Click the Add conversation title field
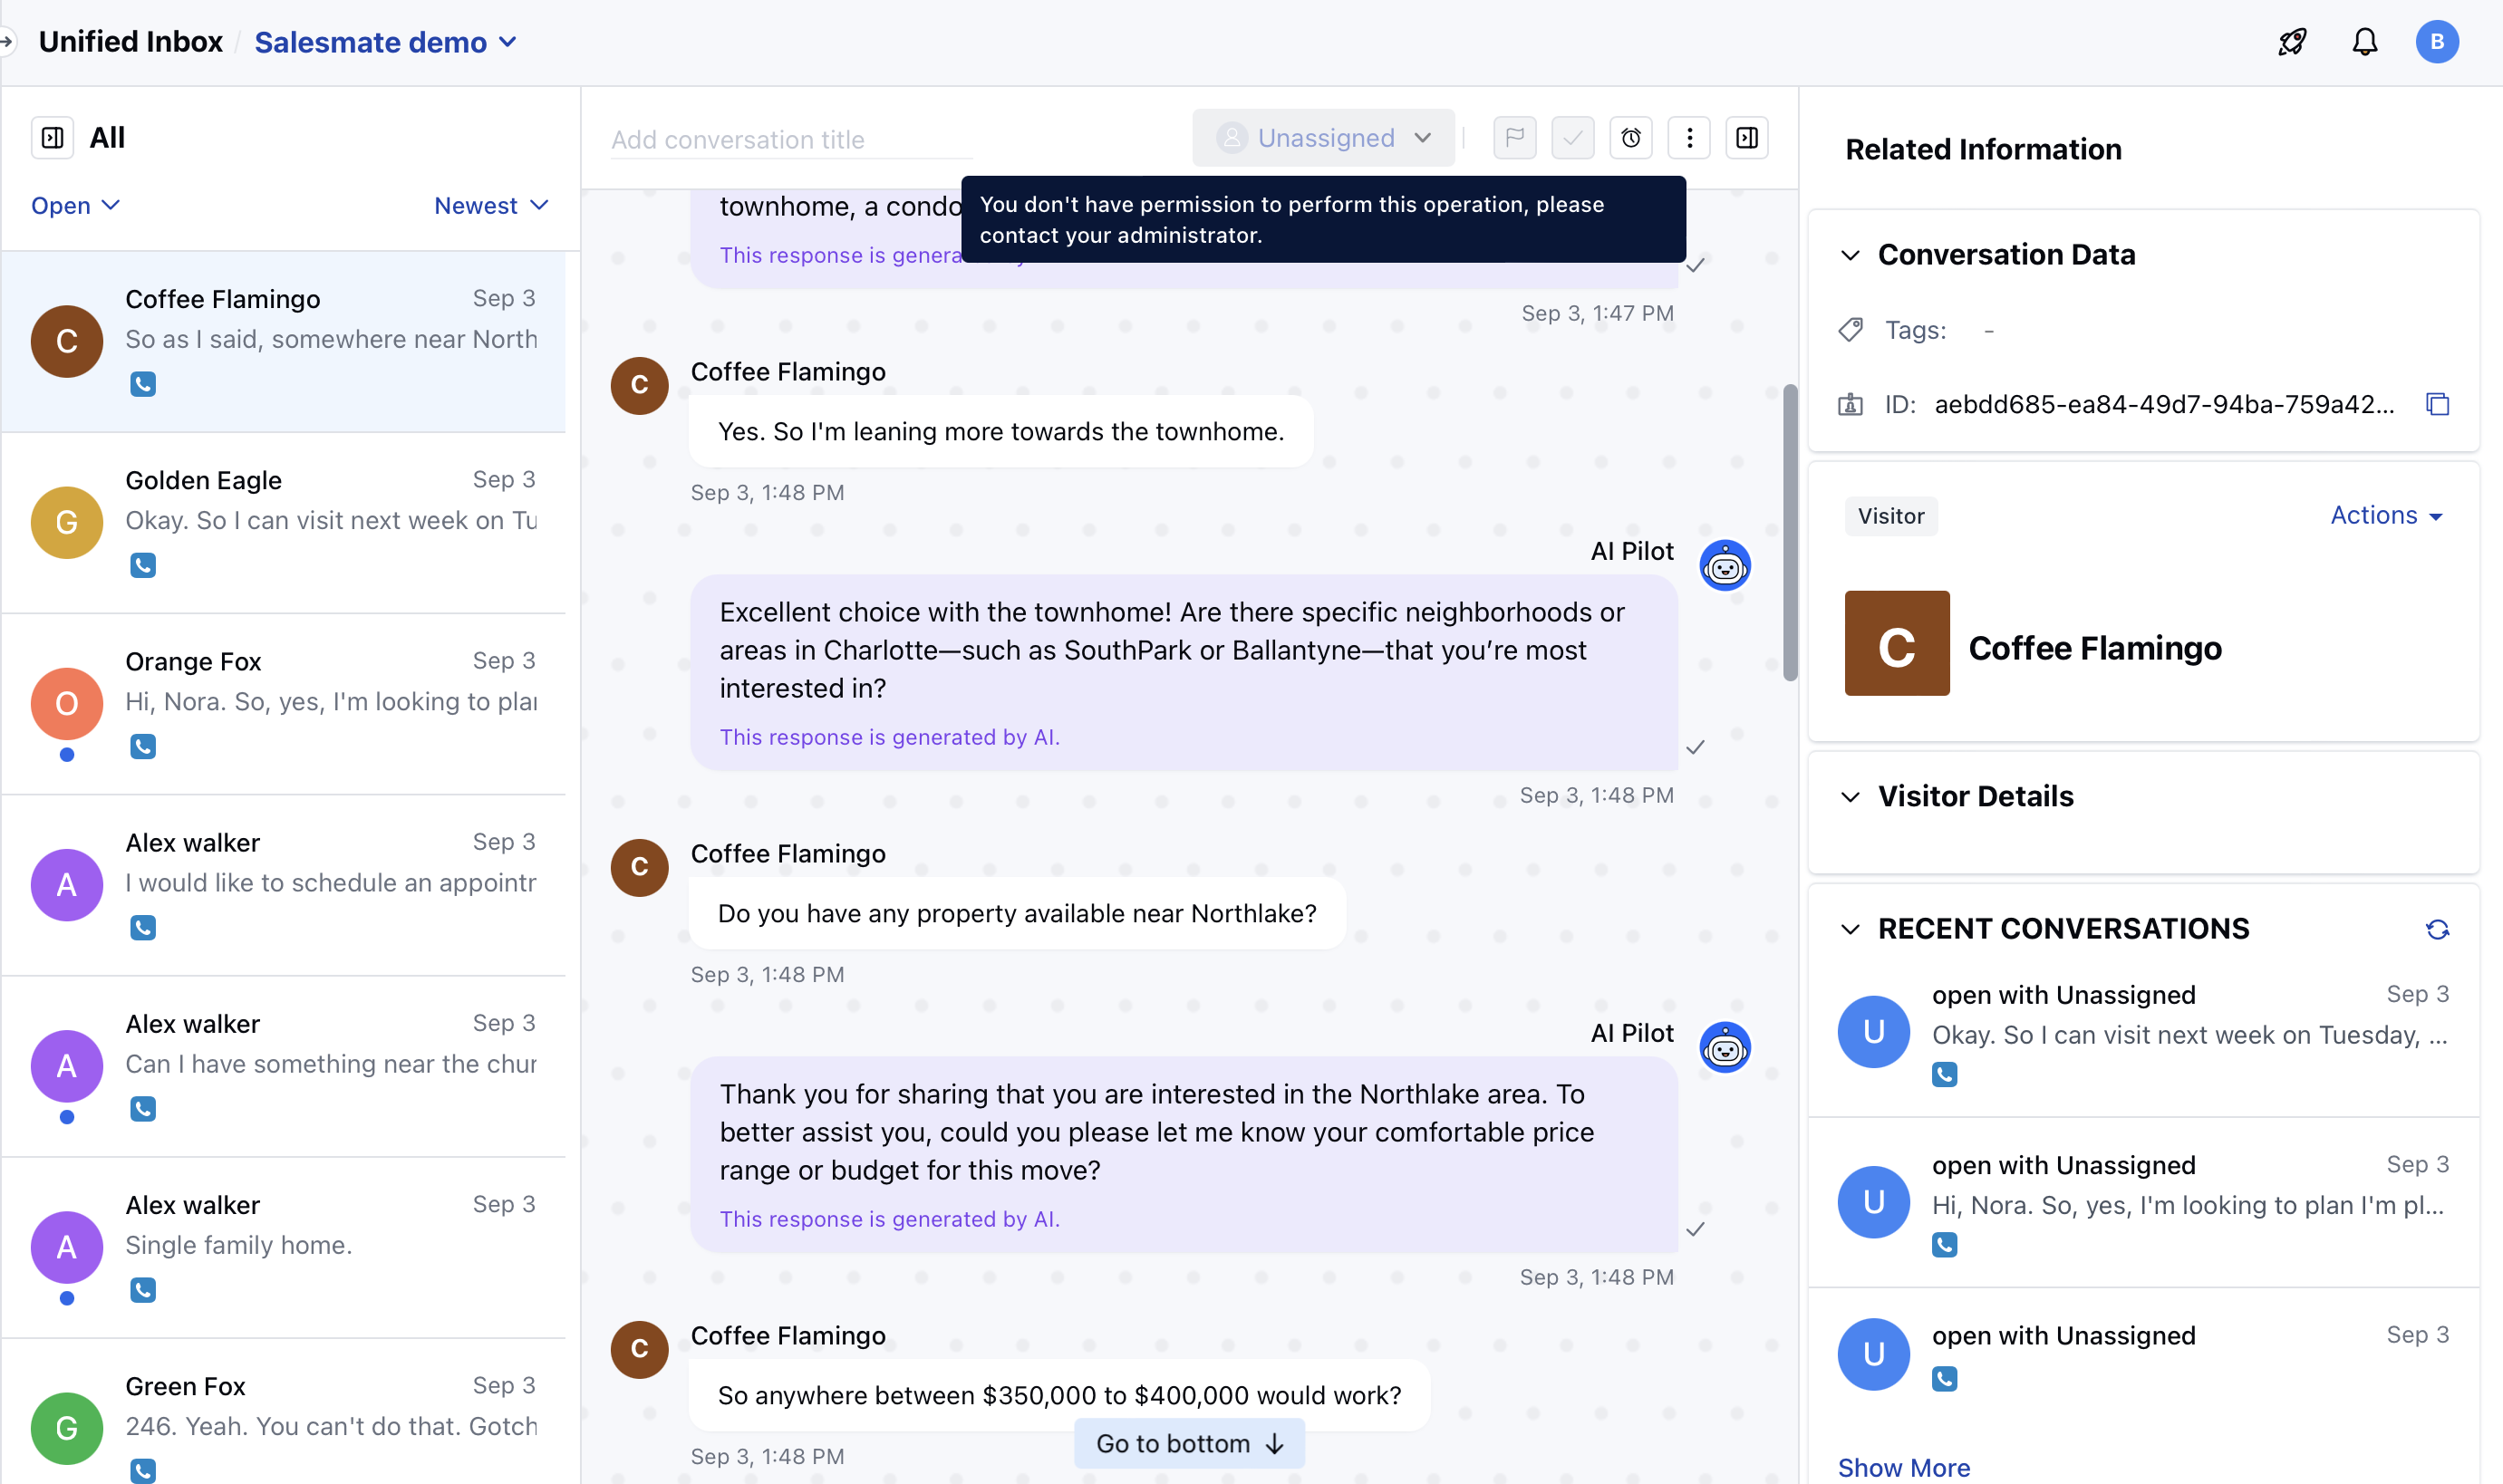The width and height of the screenshot is (2503, 1484). pyautogui.click(x=790, y=139)
